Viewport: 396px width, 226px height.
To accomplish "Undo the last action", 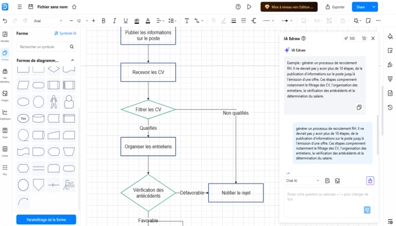I will click(5, 21).
